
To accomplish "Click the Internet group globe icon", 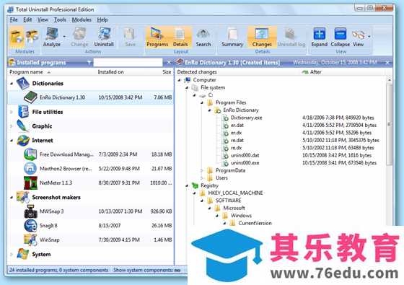I will [x=23, y=141].
